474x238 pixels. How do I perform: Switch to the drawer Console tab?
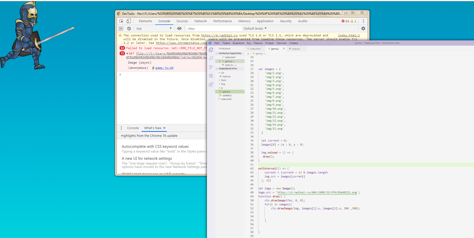pyautogui.click(x=133, y=128)
